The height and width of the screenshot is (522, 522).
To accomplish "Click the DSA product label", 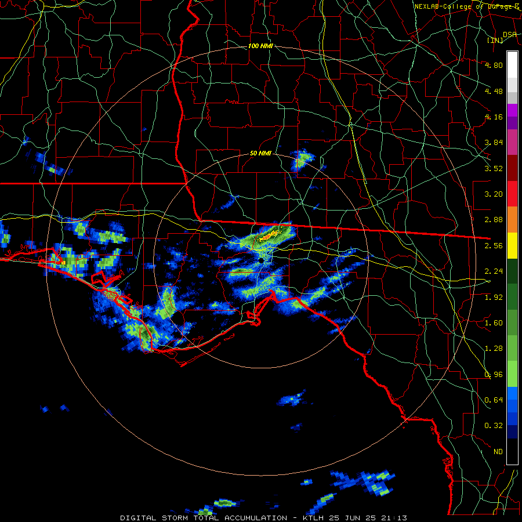I will coord(510,34).
